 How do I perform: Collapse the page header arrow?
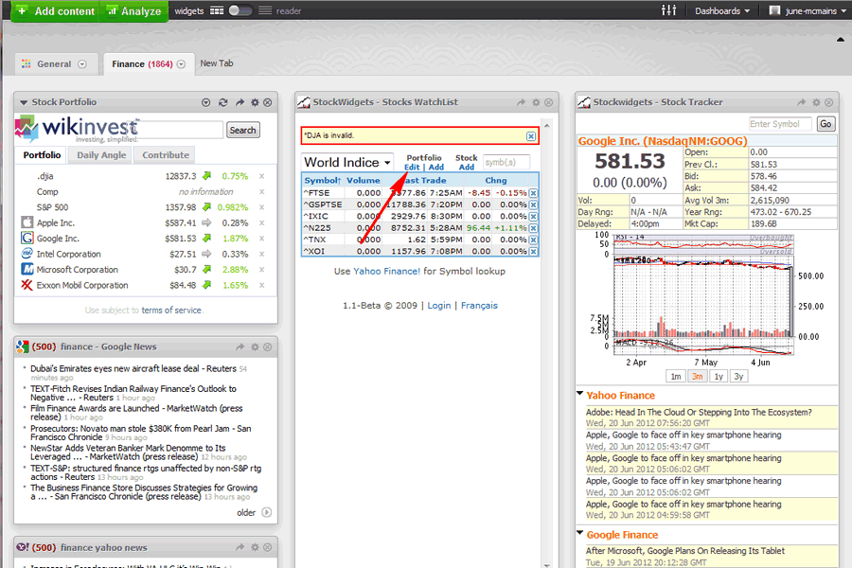(841, 39)
